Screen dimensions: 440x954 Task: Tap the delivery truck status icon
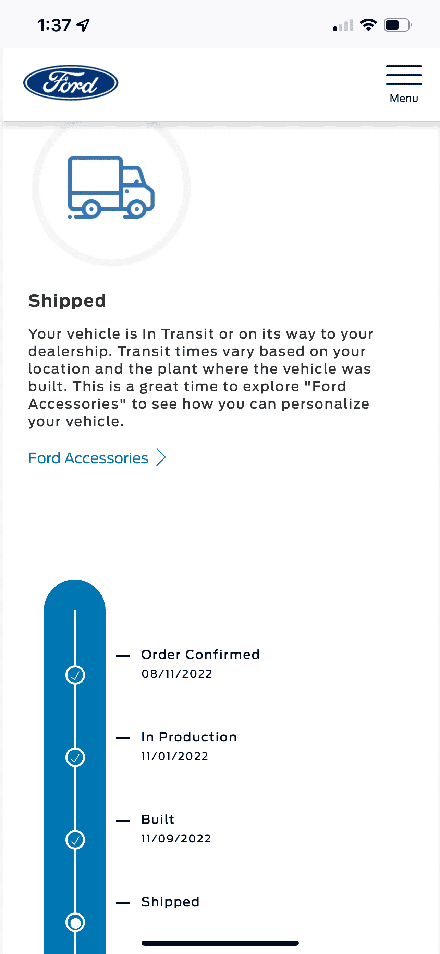coord(111,188)
